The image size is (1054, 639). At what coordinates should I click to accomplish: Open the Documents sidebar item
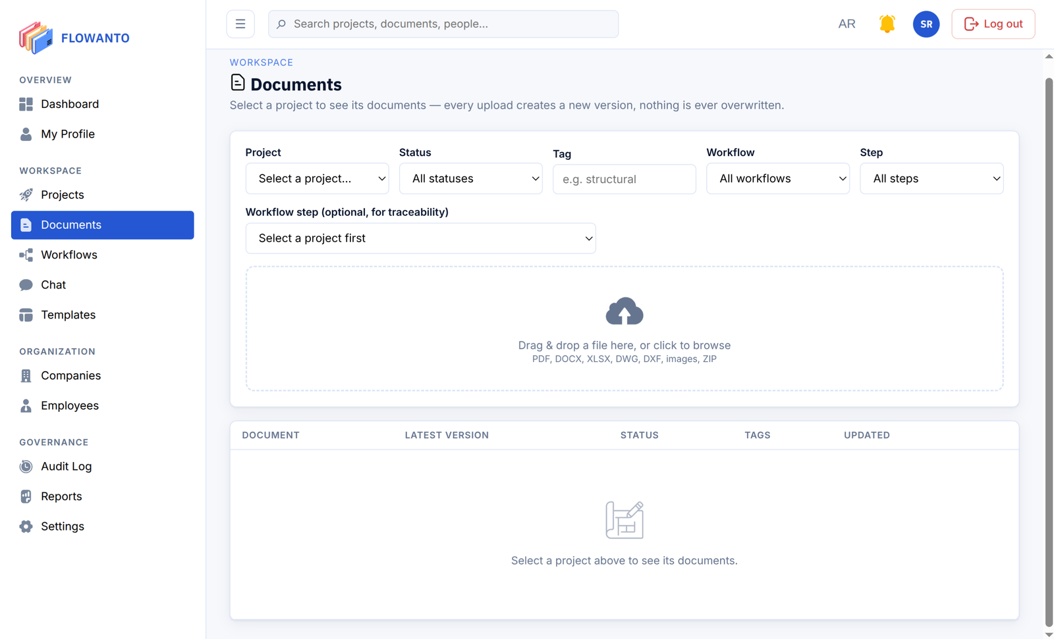coord(103,225)
